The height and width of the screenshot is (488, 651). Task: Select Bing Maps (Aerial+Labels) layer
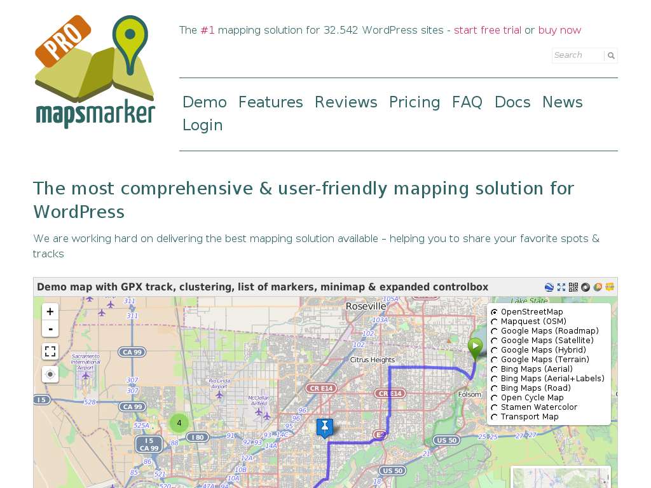coord(494,379)
